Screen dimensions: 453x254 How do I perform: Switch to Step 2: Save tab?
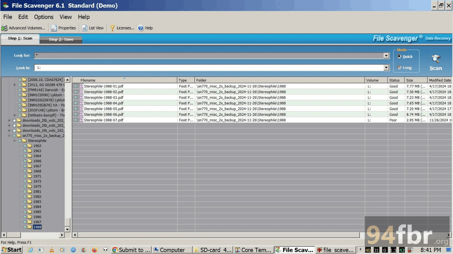coord(61,40)
